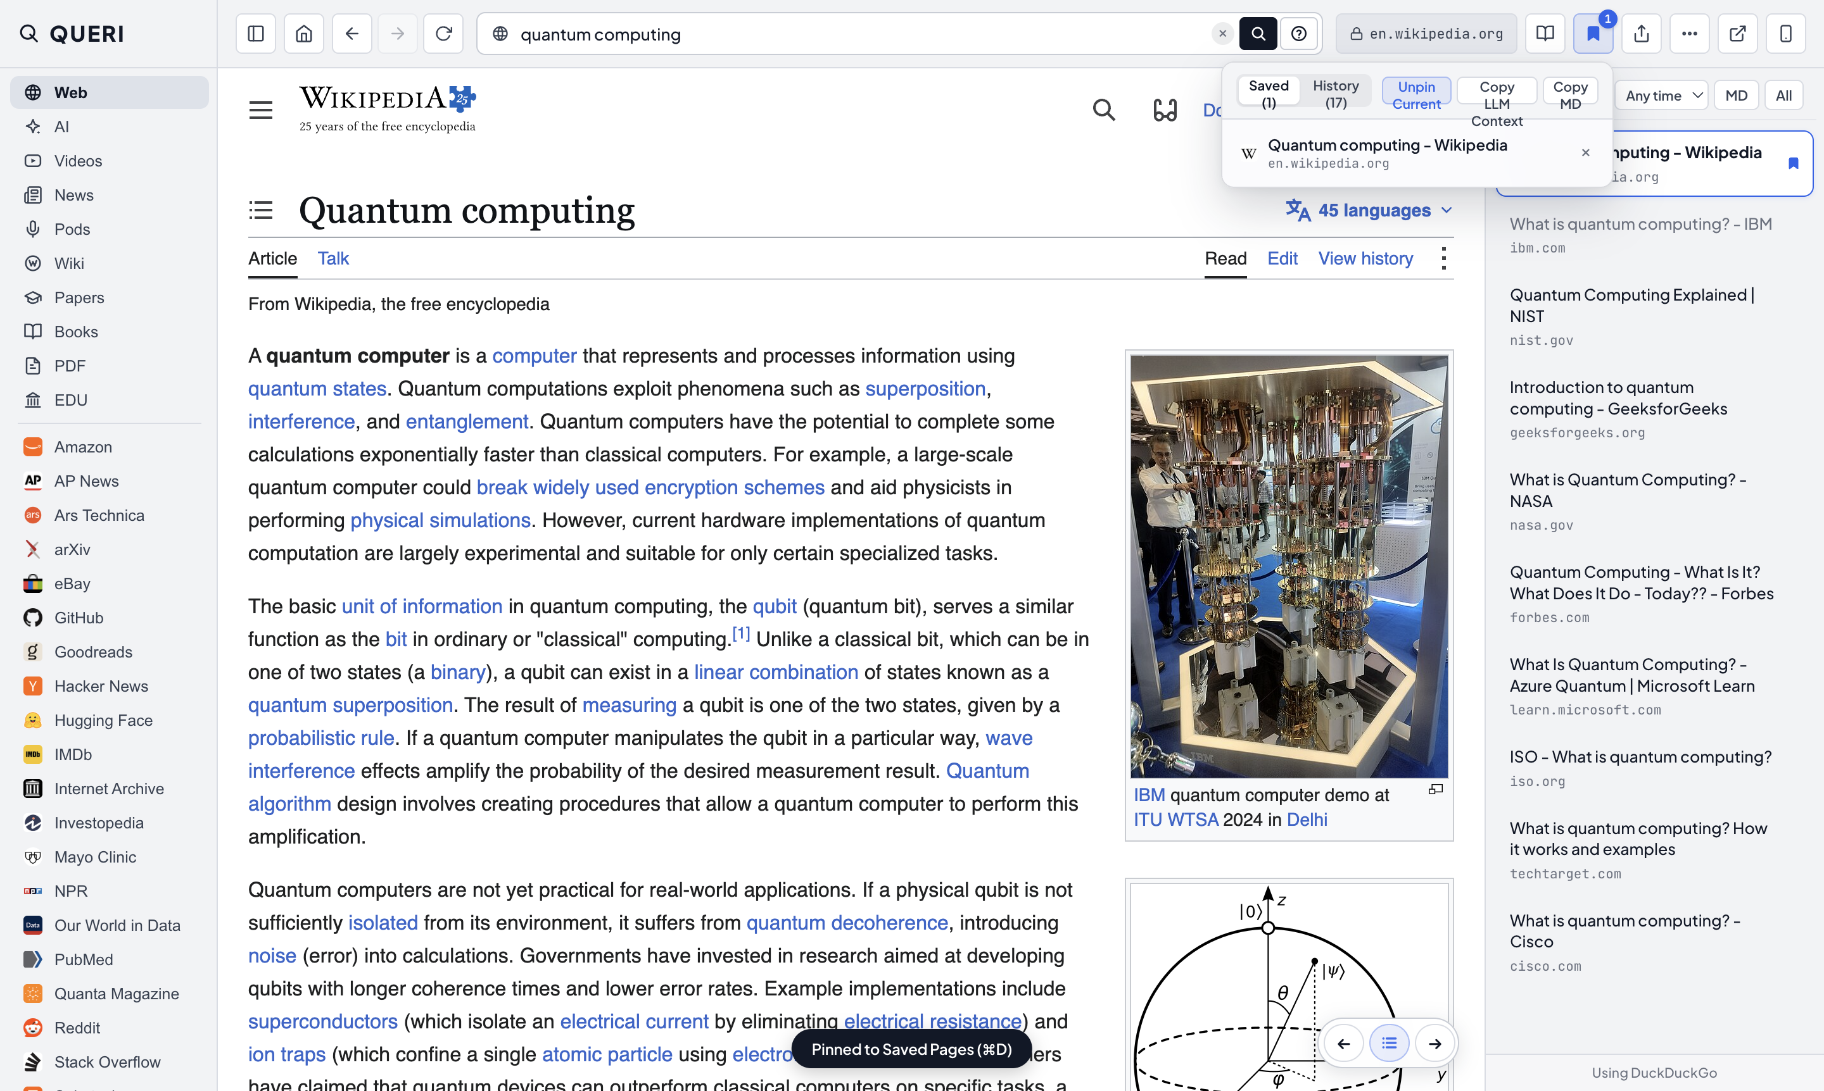Toggle the sidebar panel icon
Viewport: 1824px width, 1091px height.
tap(255, 34)
